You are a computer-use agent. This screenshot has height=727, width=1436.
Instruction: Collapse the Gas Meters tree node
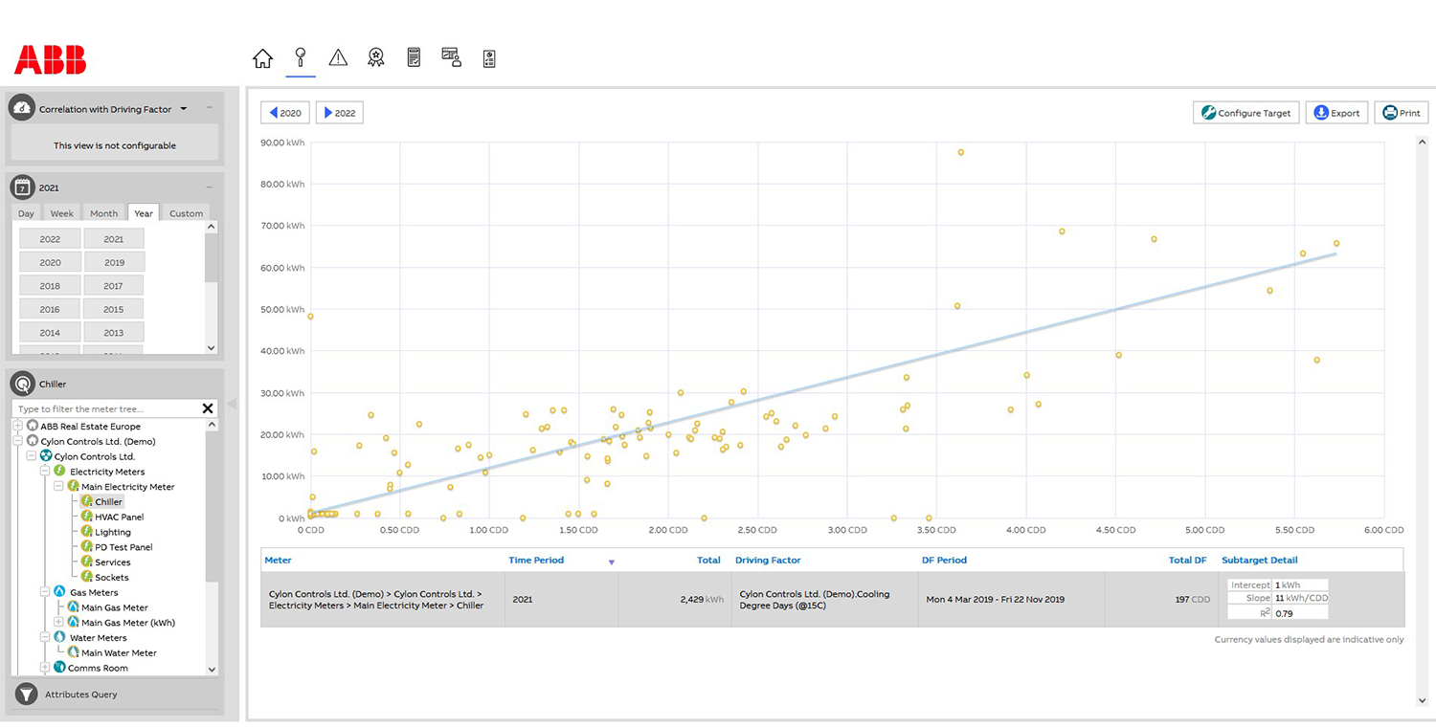coord(45,592)
